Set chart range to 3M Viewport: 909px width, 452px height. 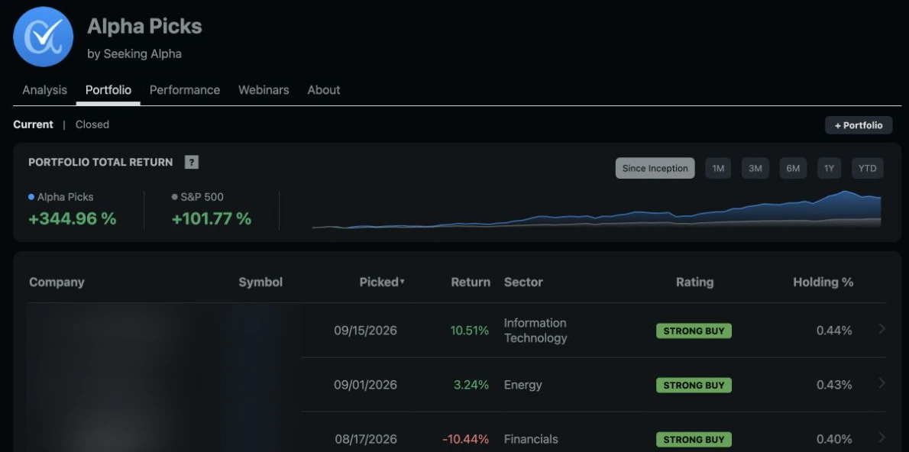(755, 168)
